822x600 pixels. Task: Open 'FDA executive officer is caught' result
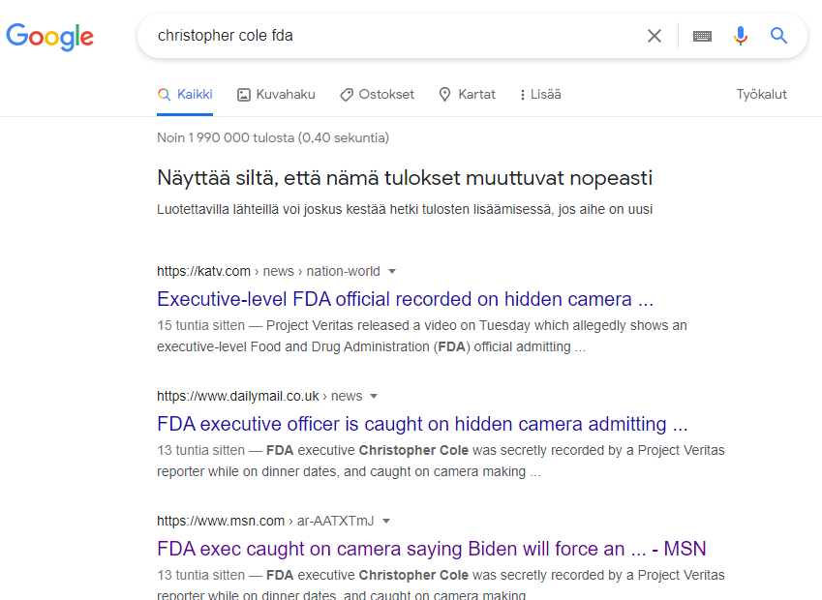click(422, 424)
